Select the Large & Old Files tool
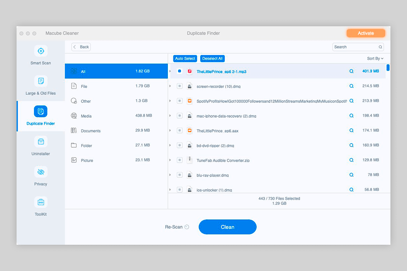This screenshot has height=271, width=407. pos(40,86)
